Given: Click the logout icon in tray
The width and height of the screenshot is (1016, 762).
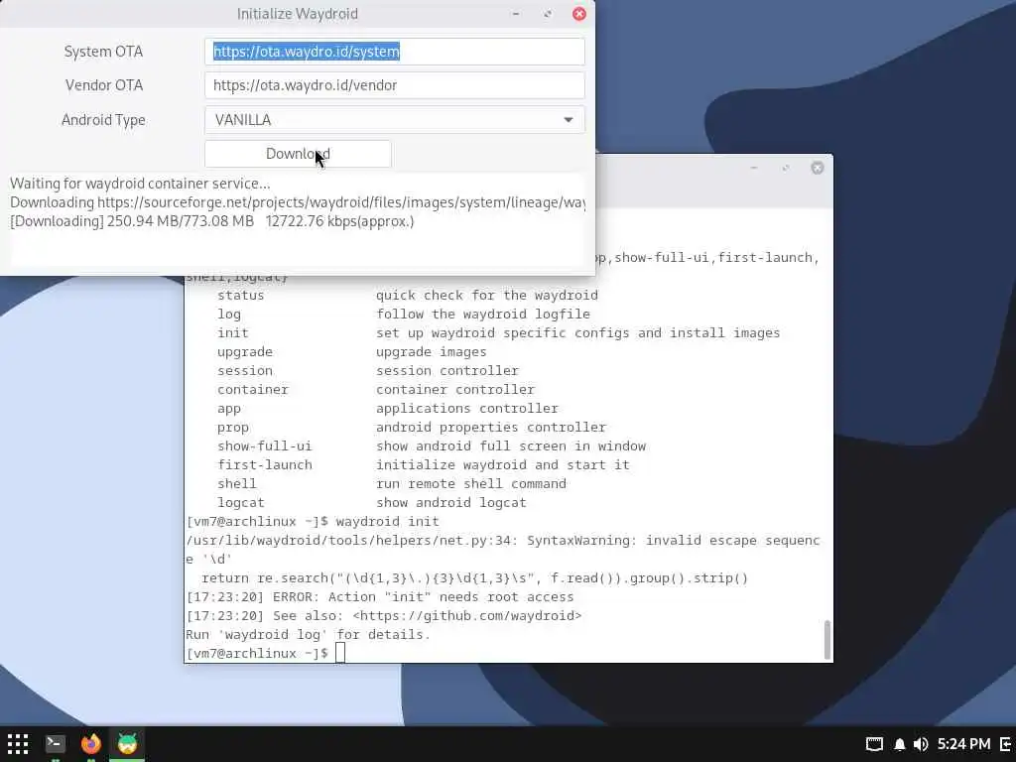Looking at the screenshot, I should coord(1006,744).
